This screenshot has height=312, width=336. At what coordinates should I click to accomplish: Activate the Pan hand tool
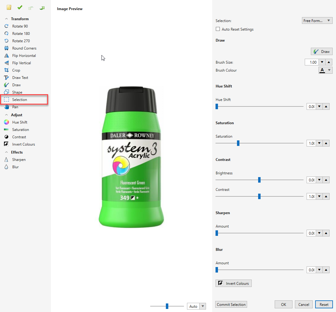click(x=6, y=107)
